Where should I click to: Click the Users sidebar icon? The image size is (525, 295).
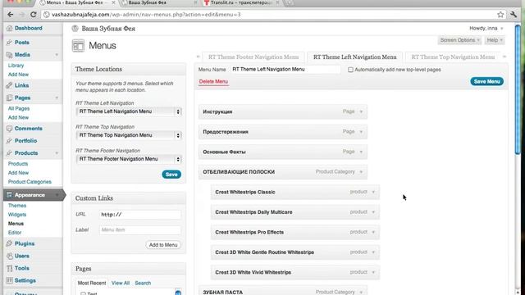point(9,256)
